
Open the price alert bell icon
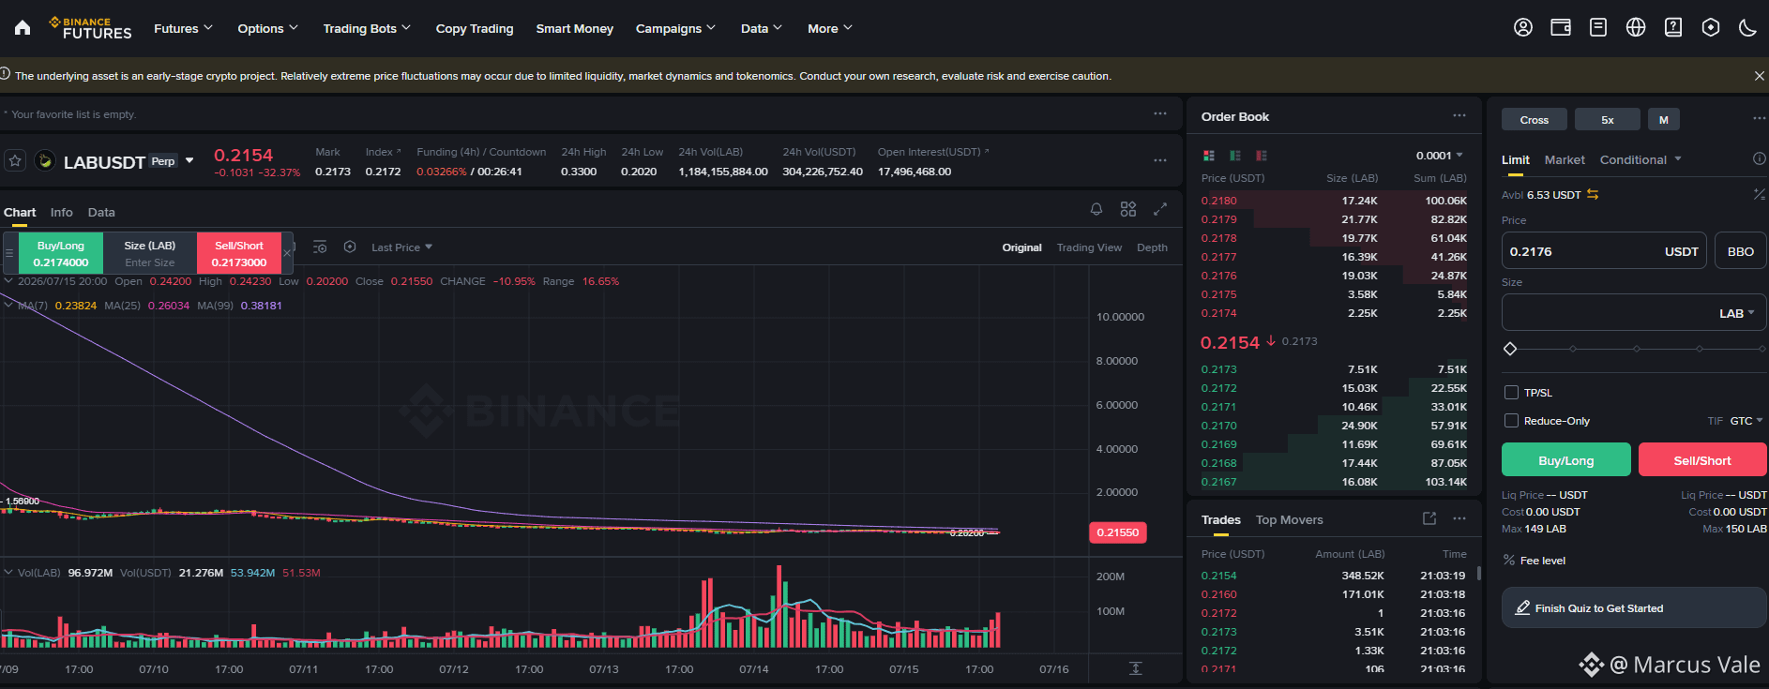pyautogui.click(x=1096, y=209)
